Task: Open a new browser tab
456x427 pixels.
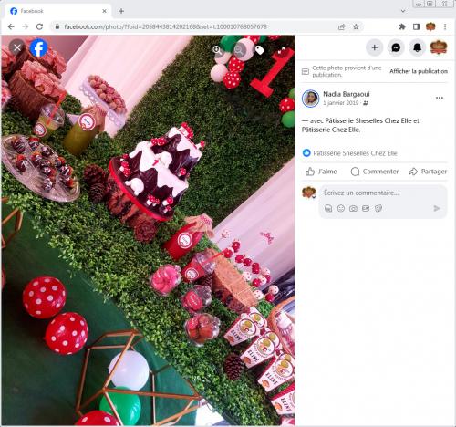Action: click(x=121, y=11)
